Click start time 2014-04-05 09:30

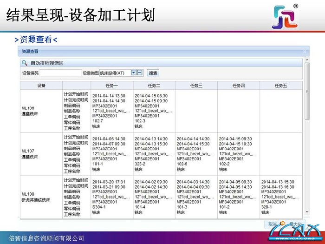point(235,182)
